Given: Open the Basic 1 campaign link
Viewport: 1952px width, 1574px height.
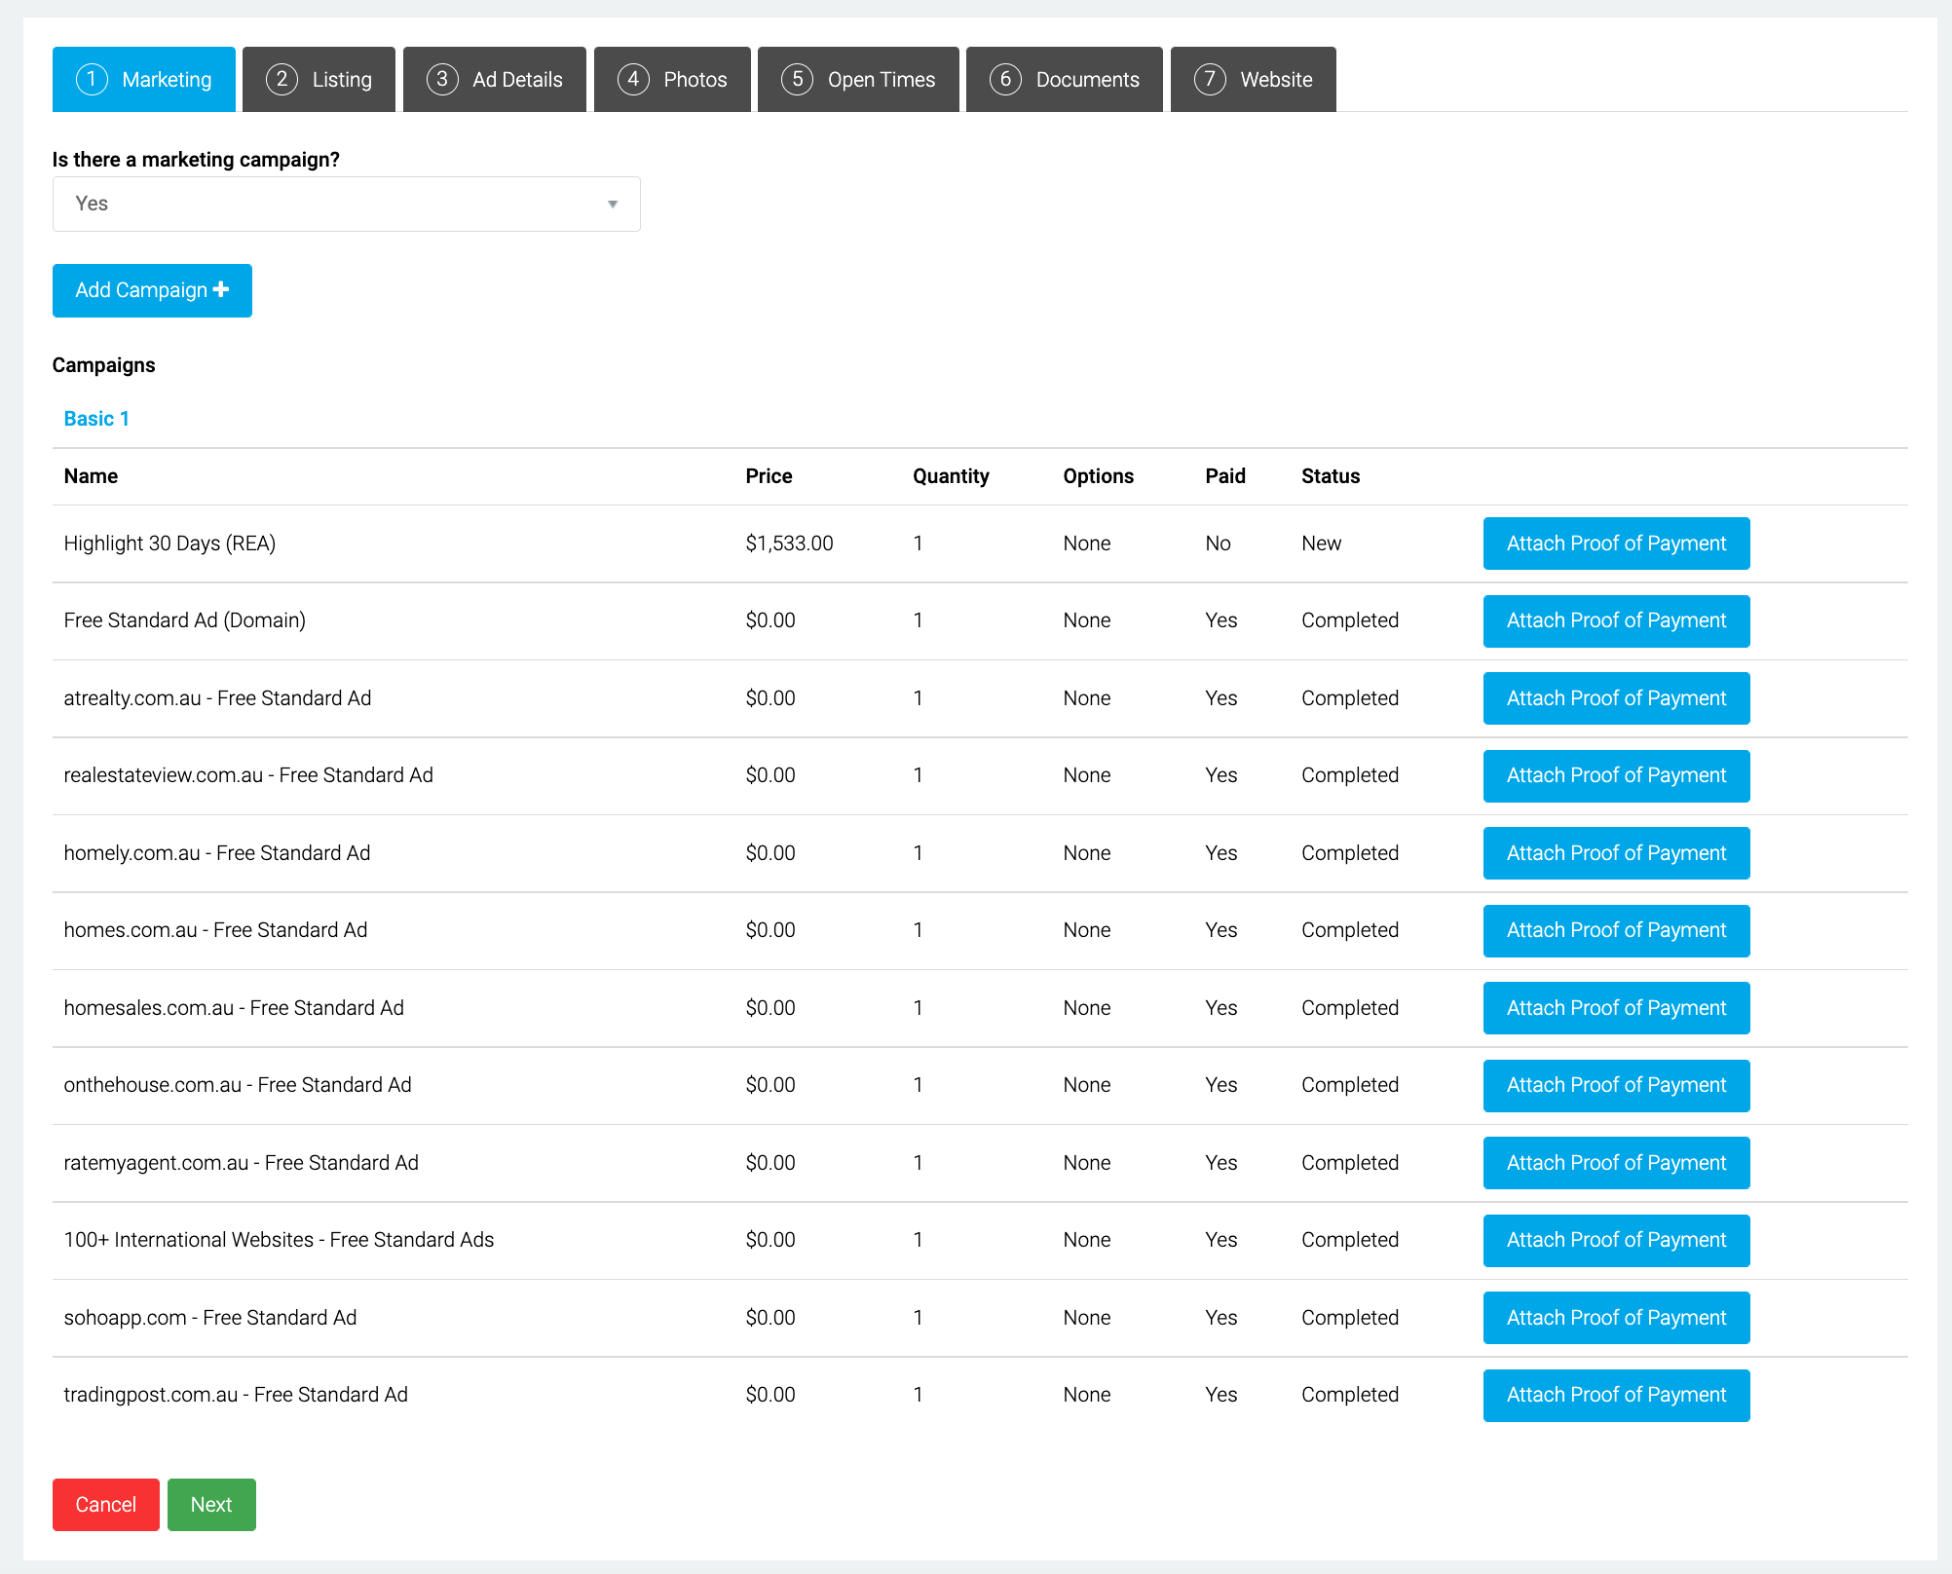Looking at the screenshot, I should click(x=96, y=419).
